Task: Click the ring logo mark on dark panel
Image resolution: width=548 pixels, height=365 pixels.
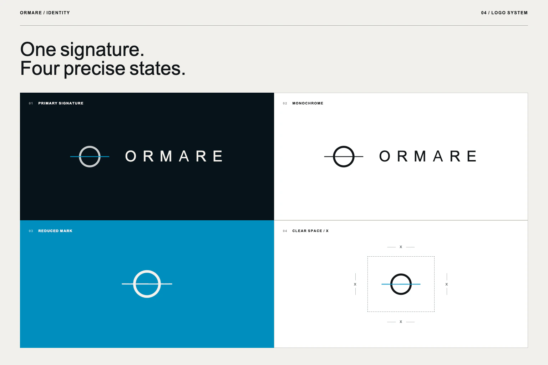Action: point(90,156)
